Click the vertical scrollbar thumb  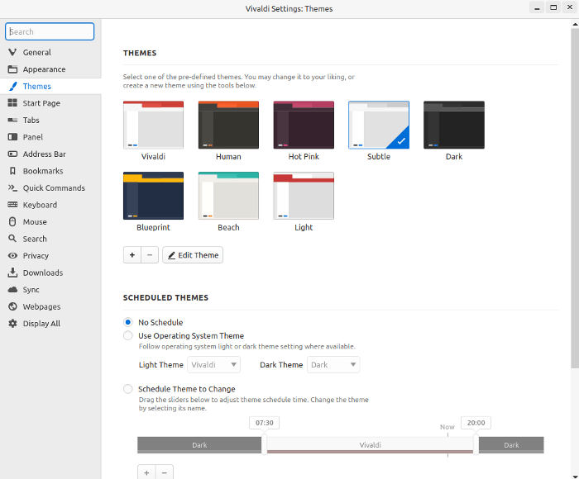(575, 197)
